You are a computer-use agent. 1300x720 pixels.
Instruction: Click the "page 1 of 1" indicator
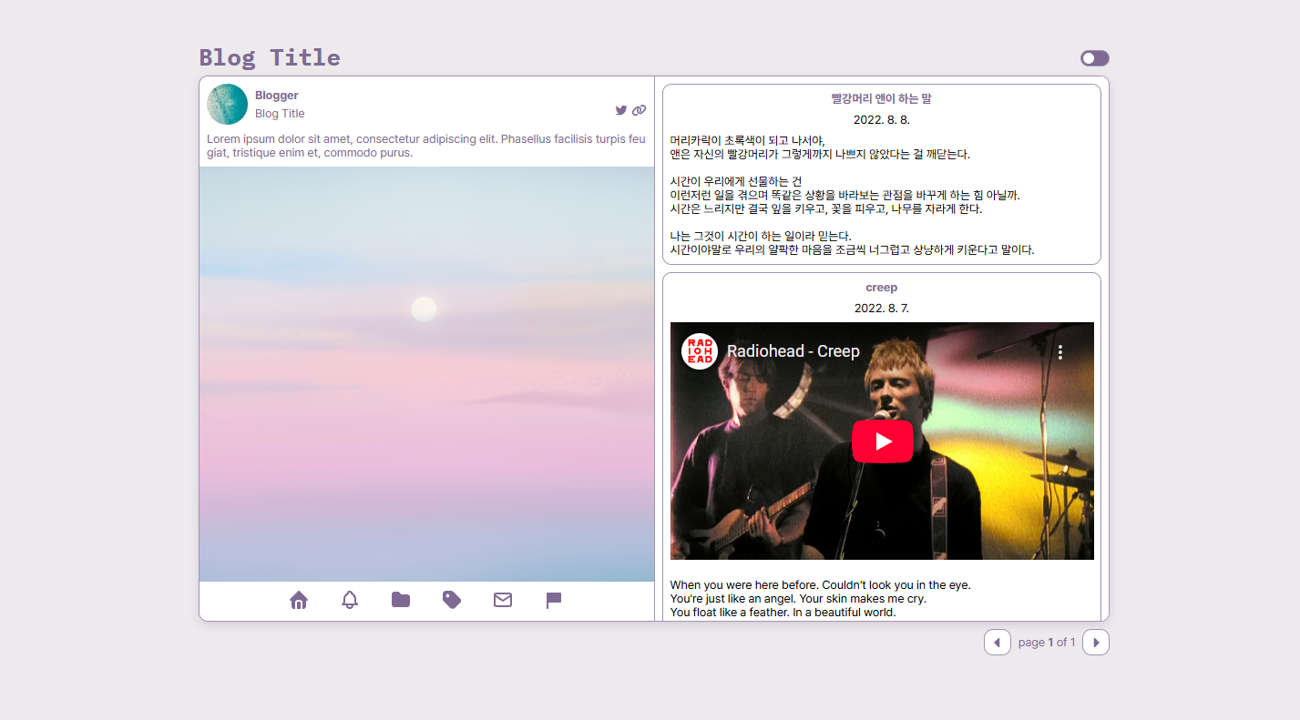click(x=1047, y=643)
